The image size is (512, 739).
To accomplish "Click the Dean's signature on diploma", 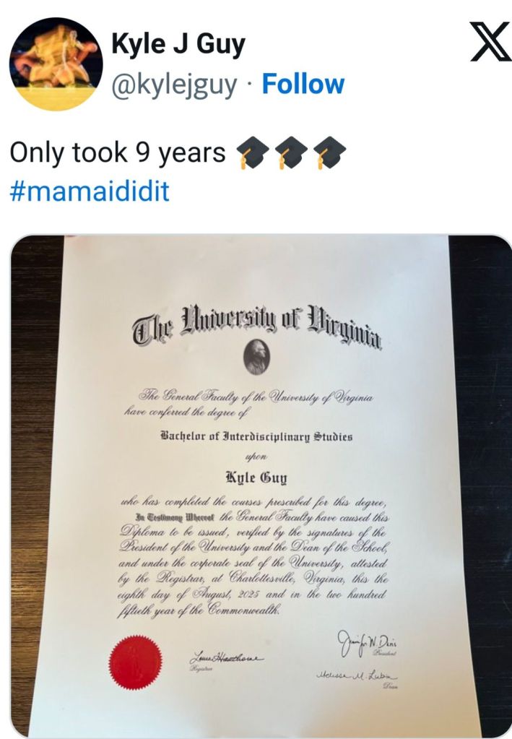I will point(360,676).
